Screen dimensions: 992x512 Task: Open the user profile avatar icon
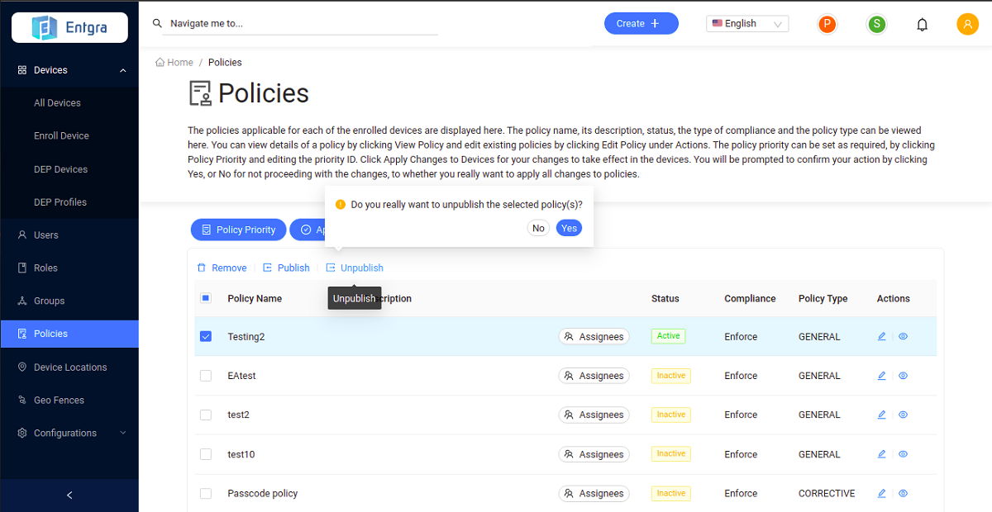tap(967, 25)
